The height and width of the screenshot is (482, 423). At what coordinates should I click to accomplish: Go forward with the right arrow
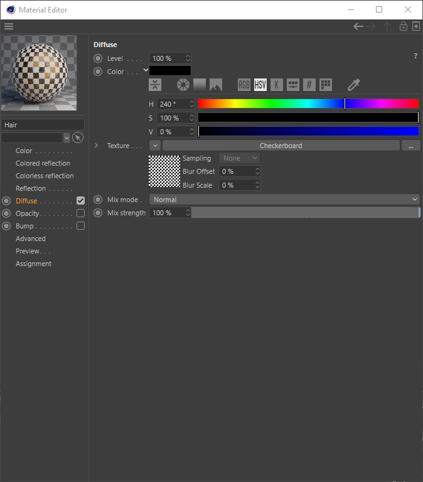coord(371,26)
